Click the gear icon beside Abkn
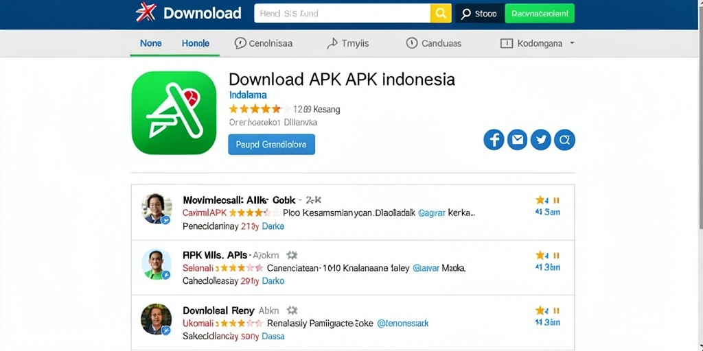The height and width of the screenshot is (351, 703). pos(292,311)
